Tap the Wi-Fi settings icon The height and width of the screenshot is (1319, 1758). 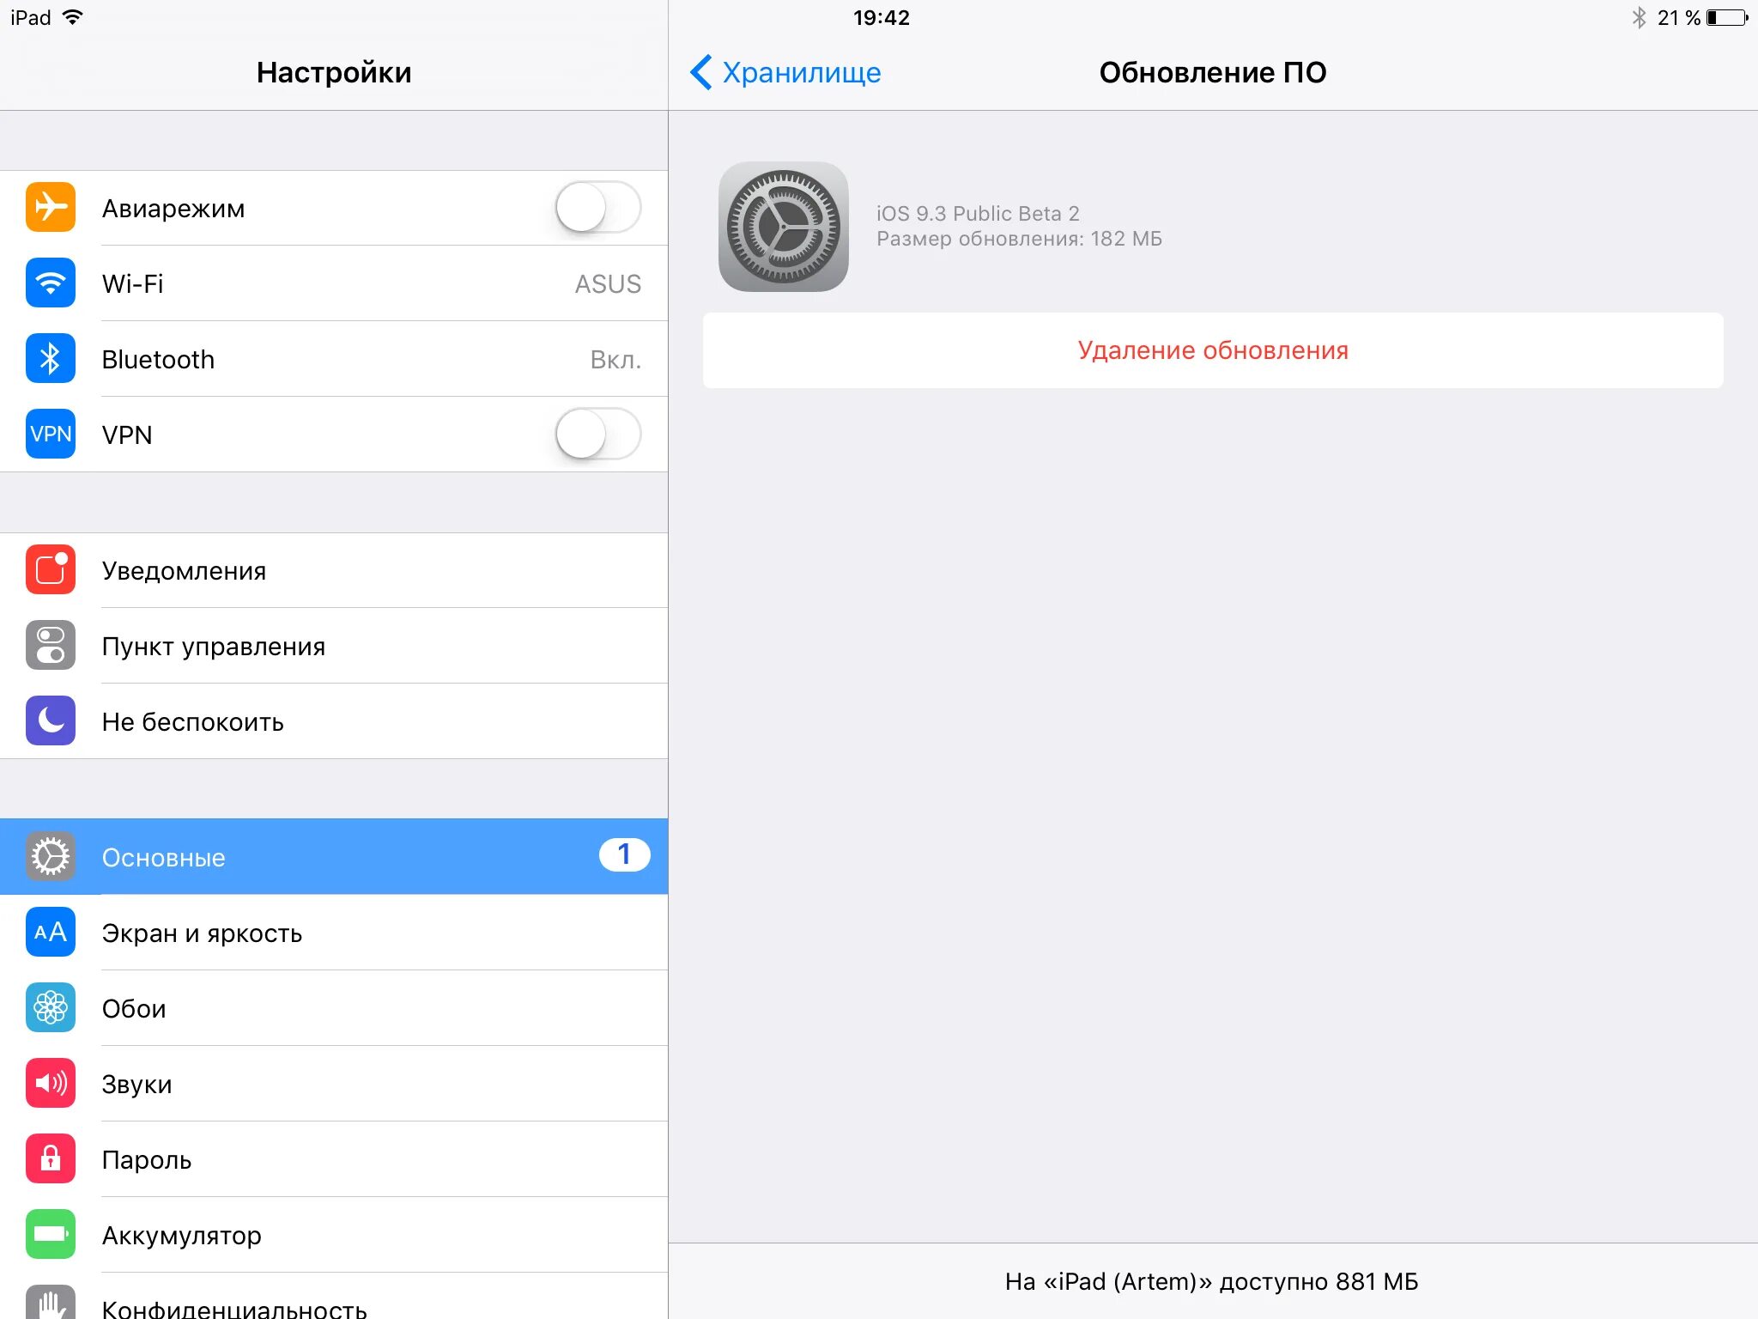pyautogui.click(x=52, y=284)
